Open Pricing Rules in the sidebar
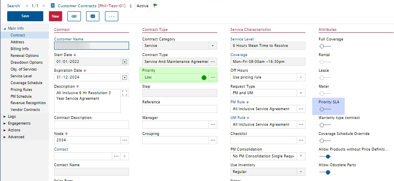 point(21,90)
